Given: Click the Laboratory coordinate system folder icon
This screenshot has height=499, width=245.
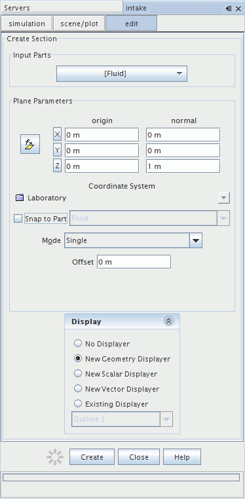Looking at the screenshot, I should (x=20, y=198).
